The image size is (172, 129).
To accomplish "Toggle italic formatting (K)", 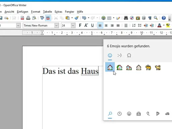I will point(86,26).
